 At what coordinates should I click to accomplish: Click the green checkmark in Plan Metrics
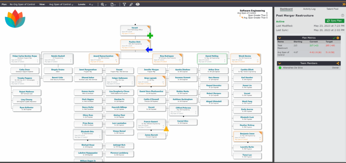tap(334, 38)
